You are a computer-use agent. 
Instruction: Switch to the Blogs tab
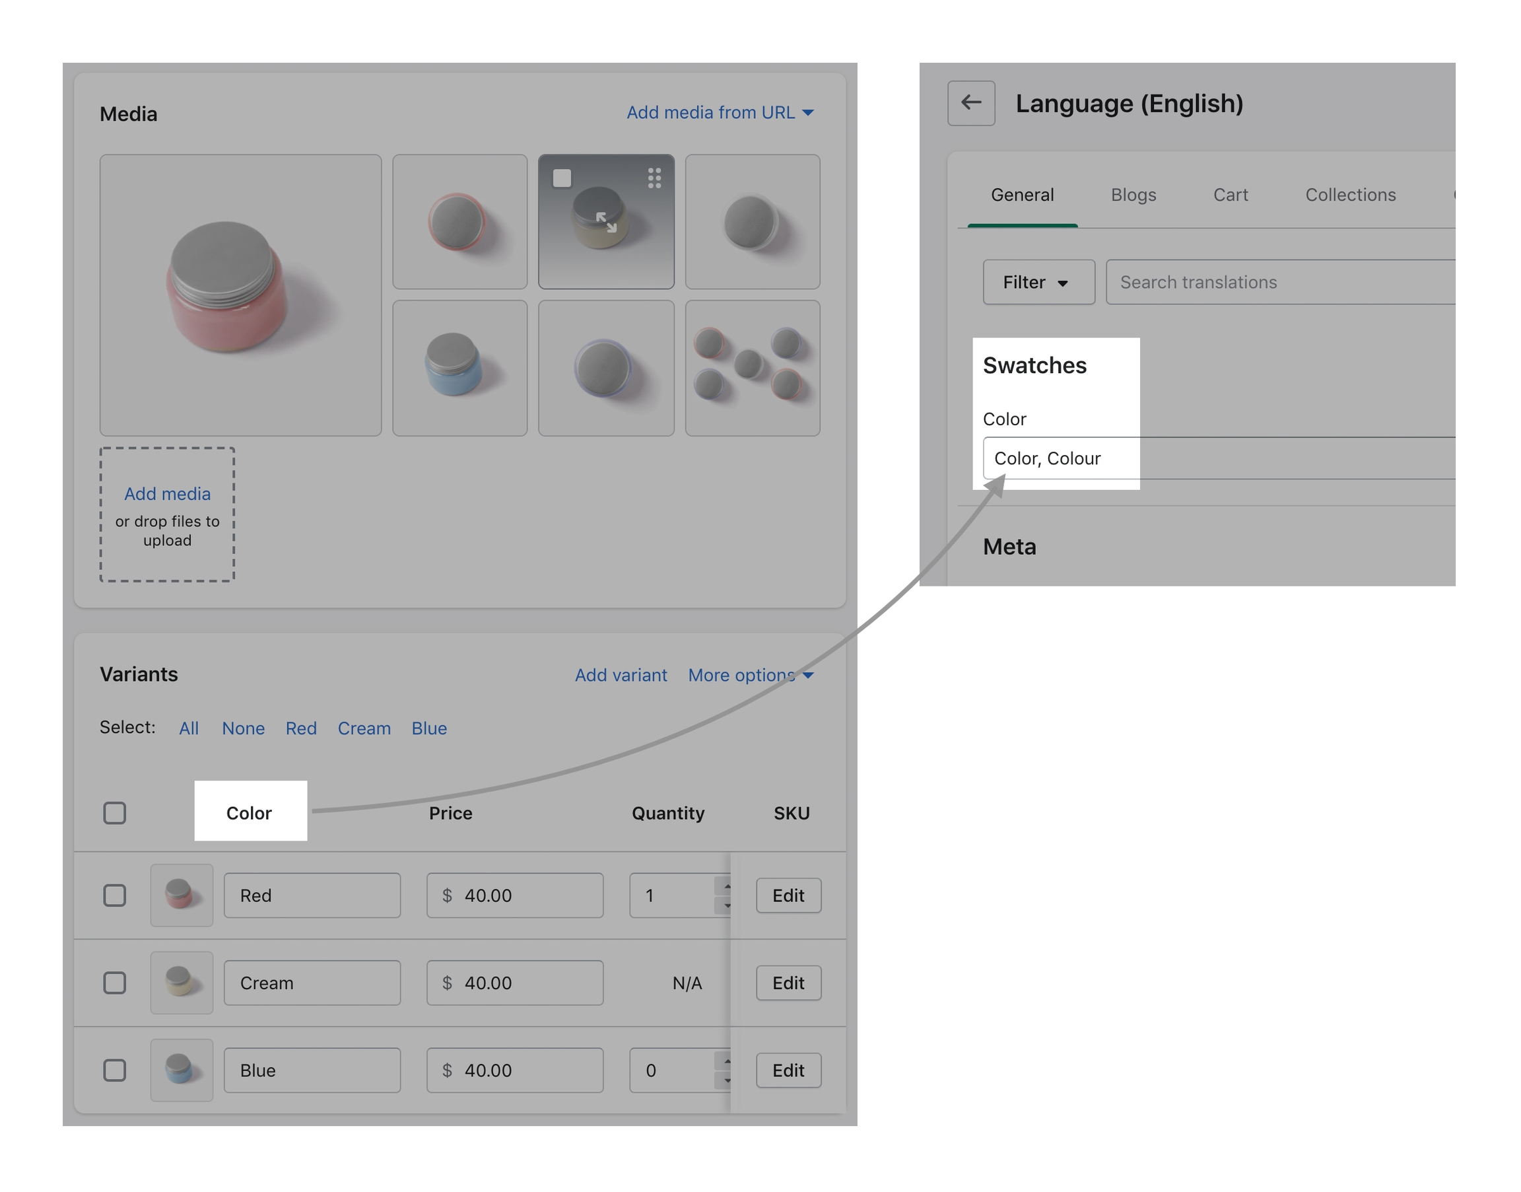(1133, 195)
